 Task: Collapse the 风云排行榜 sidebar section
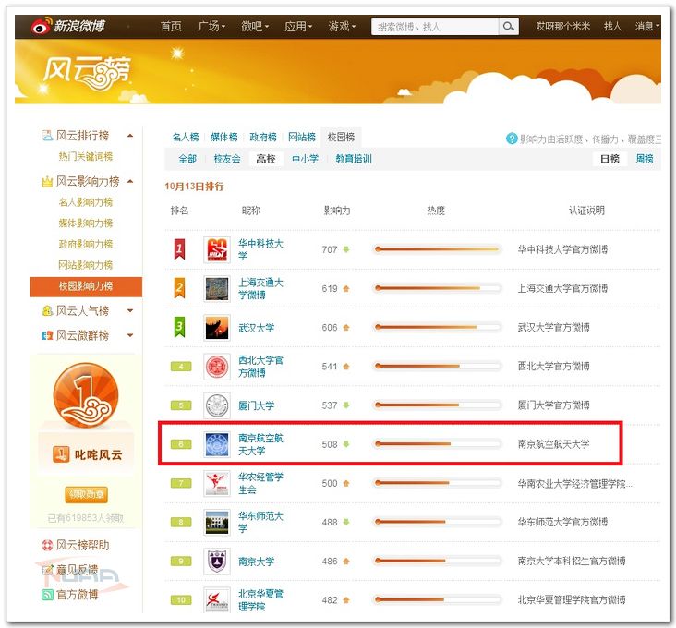129,136
